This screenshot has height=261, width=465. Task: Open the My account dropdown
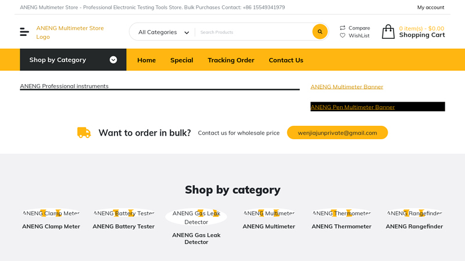click(430, 8)
